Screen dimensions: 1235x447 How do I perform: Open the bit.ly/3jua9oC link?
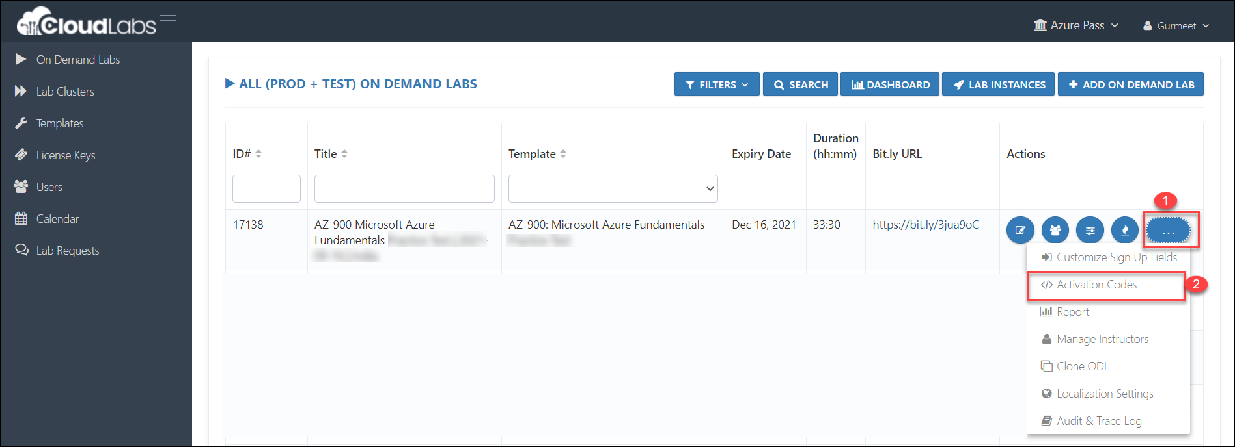926,225
